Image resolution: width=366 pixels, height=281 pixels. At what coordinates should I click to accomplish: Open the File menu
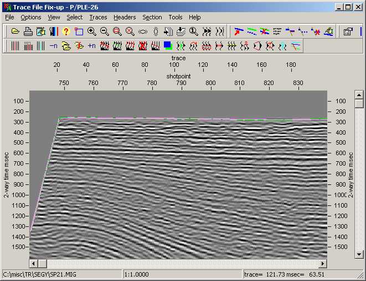pyautogui.click(x=9, y=17)
